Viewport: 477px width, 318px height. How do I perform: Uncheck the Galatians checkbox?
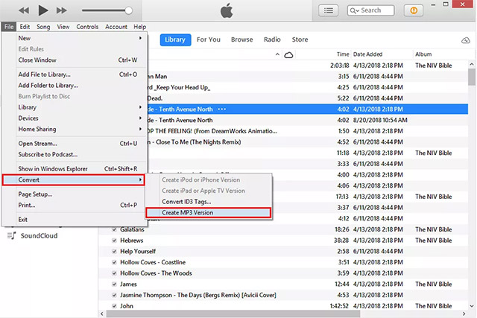coord(114,230)
